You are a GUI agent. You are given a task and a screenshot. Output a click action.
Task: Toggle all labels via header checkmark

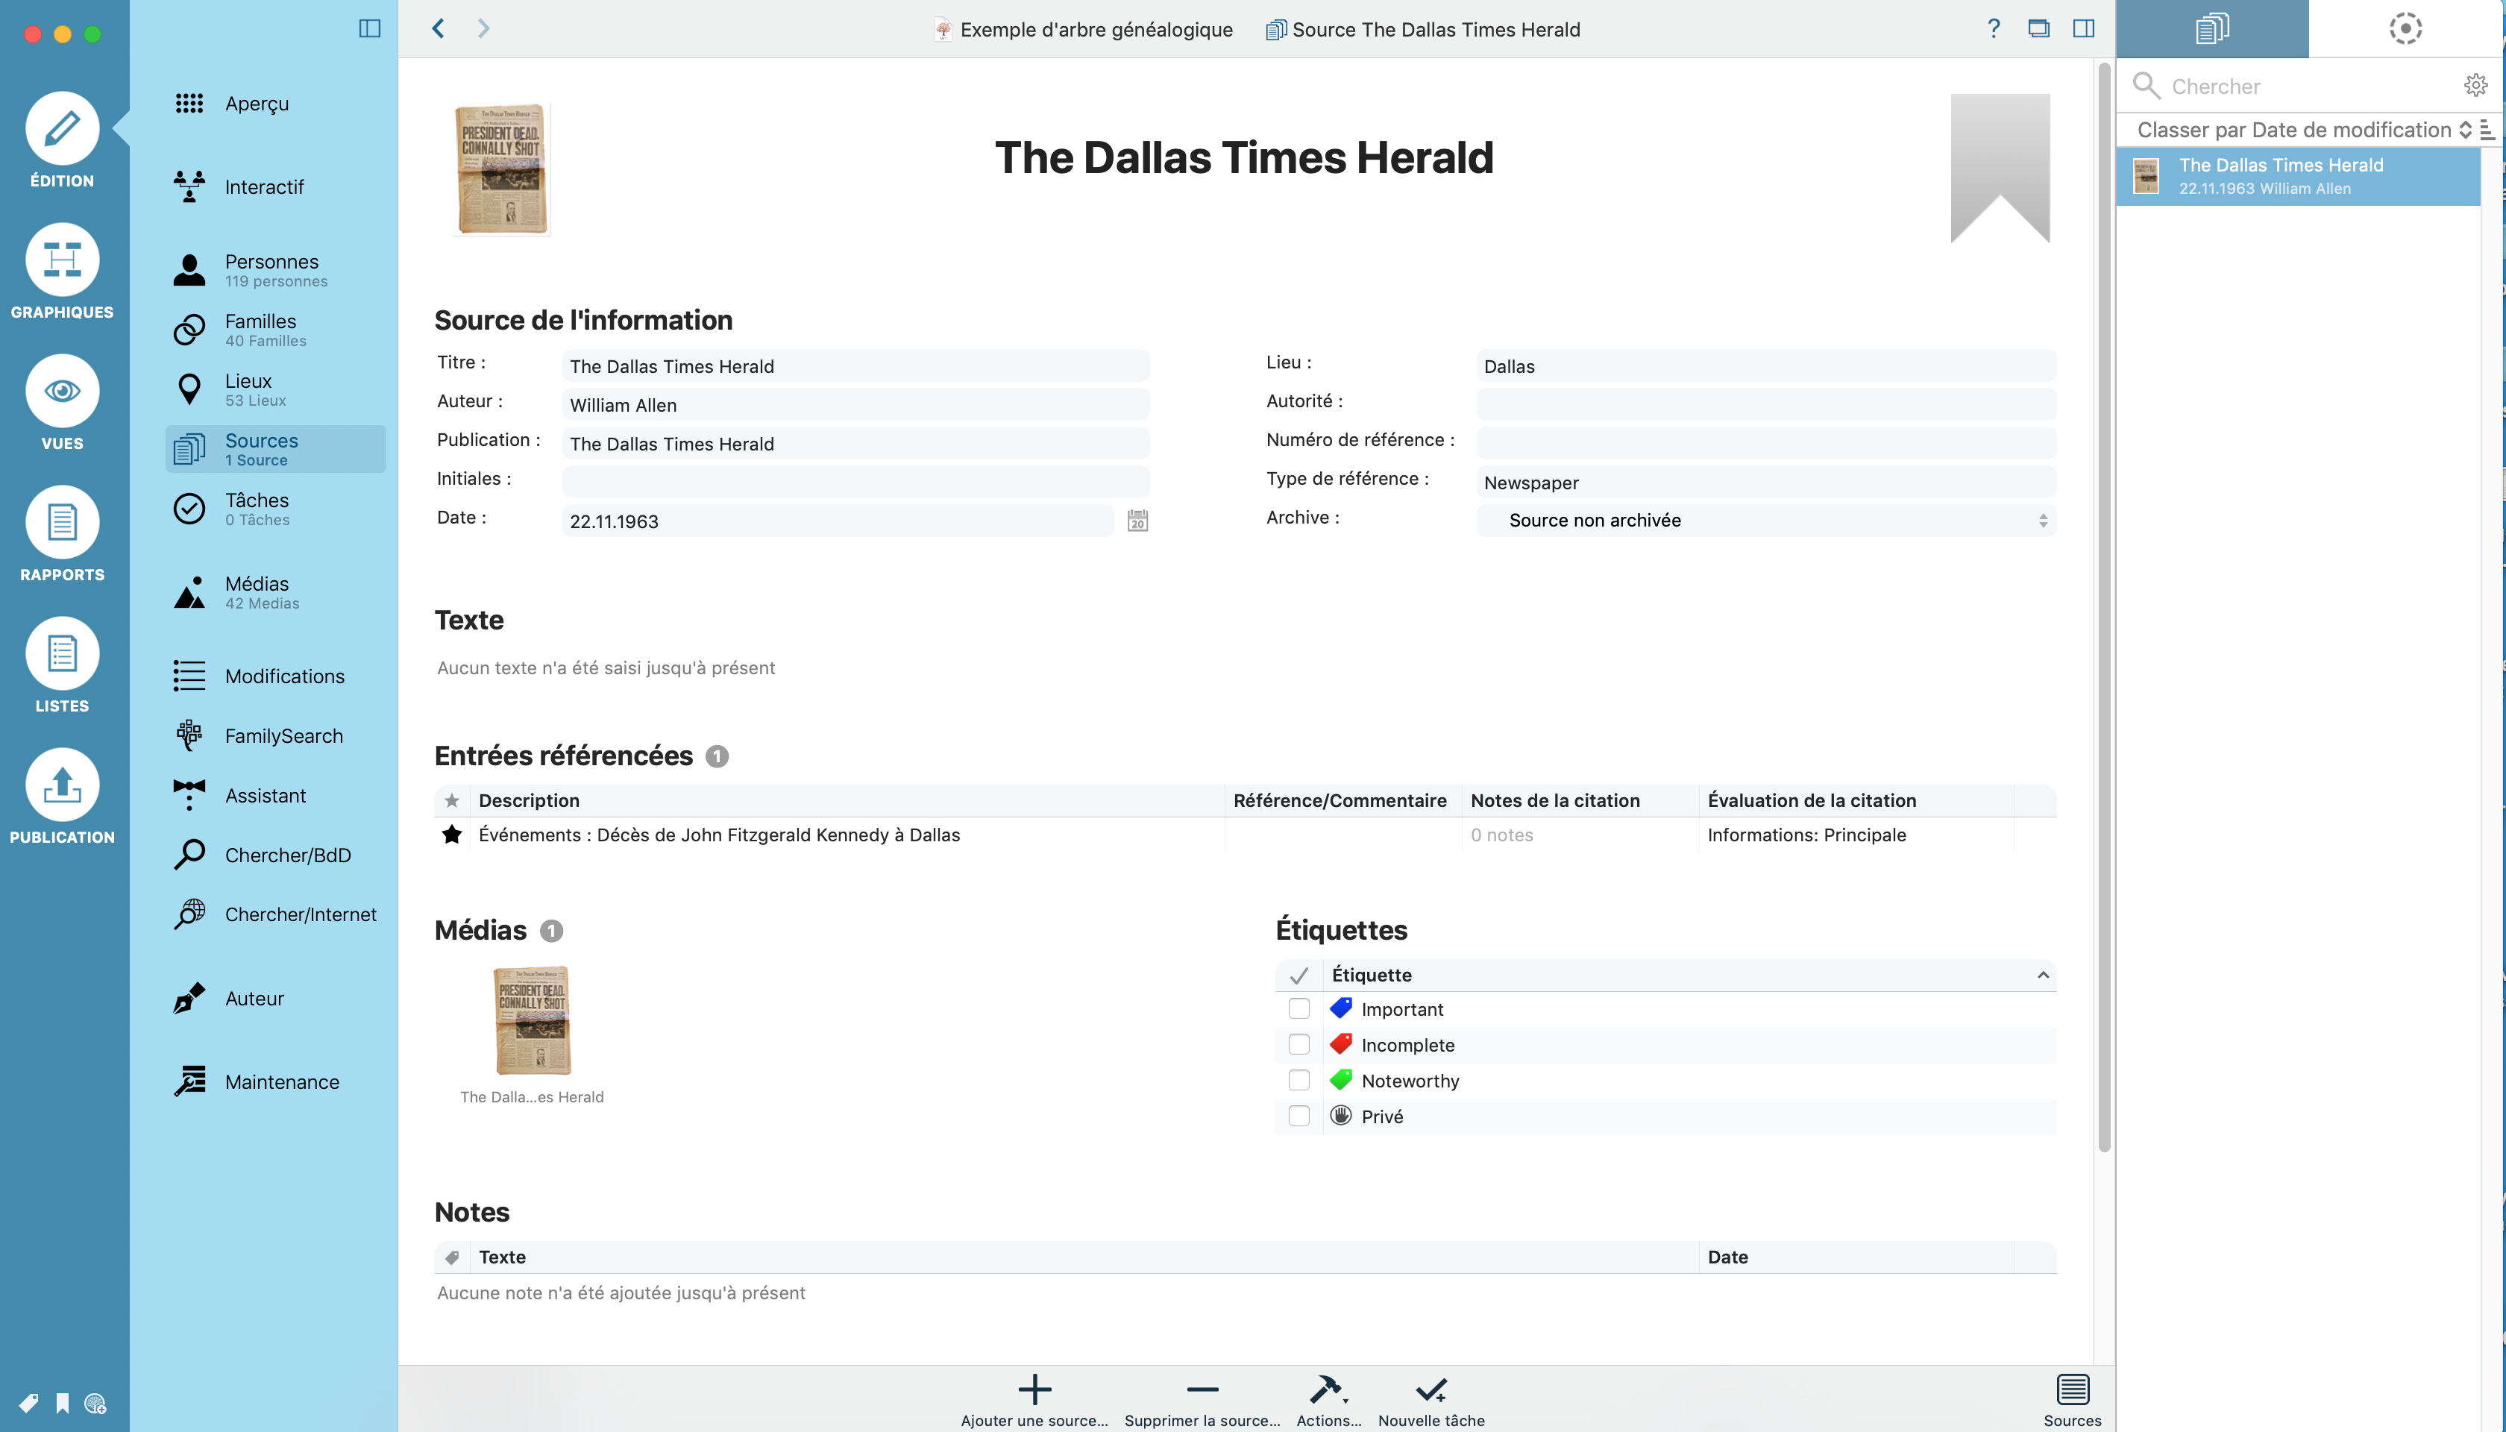pyautogui.click(x=1298, y=975)
